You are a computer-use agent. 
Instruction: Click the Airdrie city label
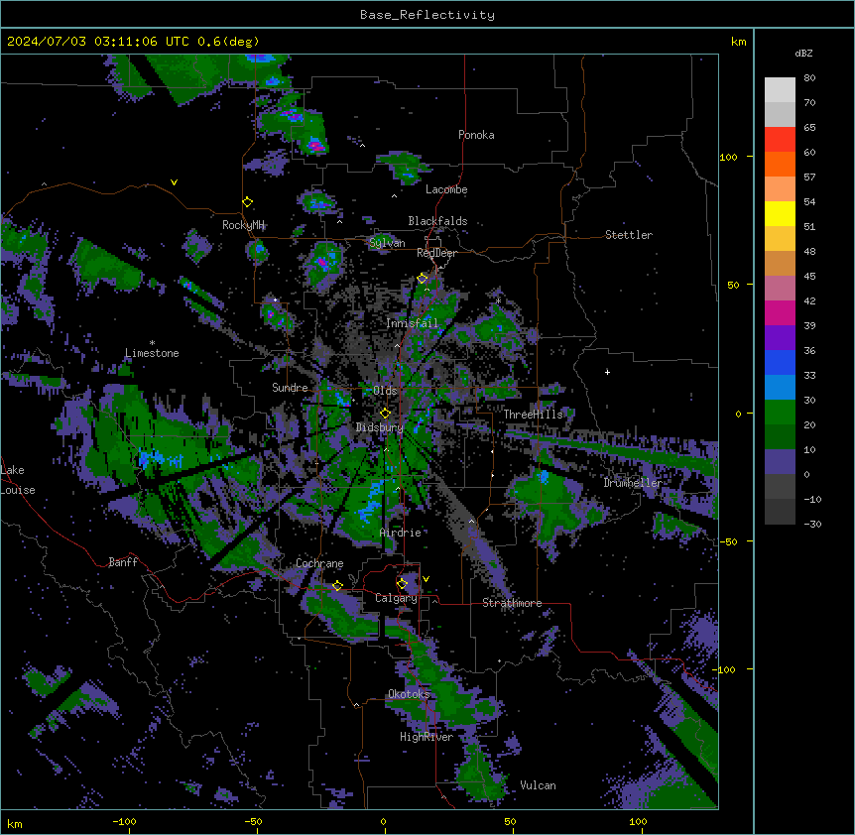tap(401, 533)
